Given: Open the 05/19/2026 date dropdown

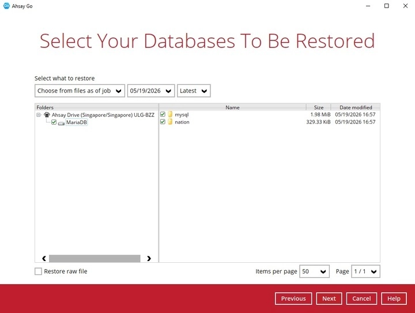Looking at the screenshot, I should tap(151, 91).
